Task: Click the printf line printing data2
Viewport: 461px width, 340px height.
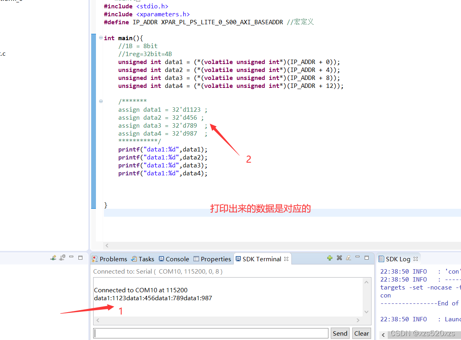Action: (163, 157)
